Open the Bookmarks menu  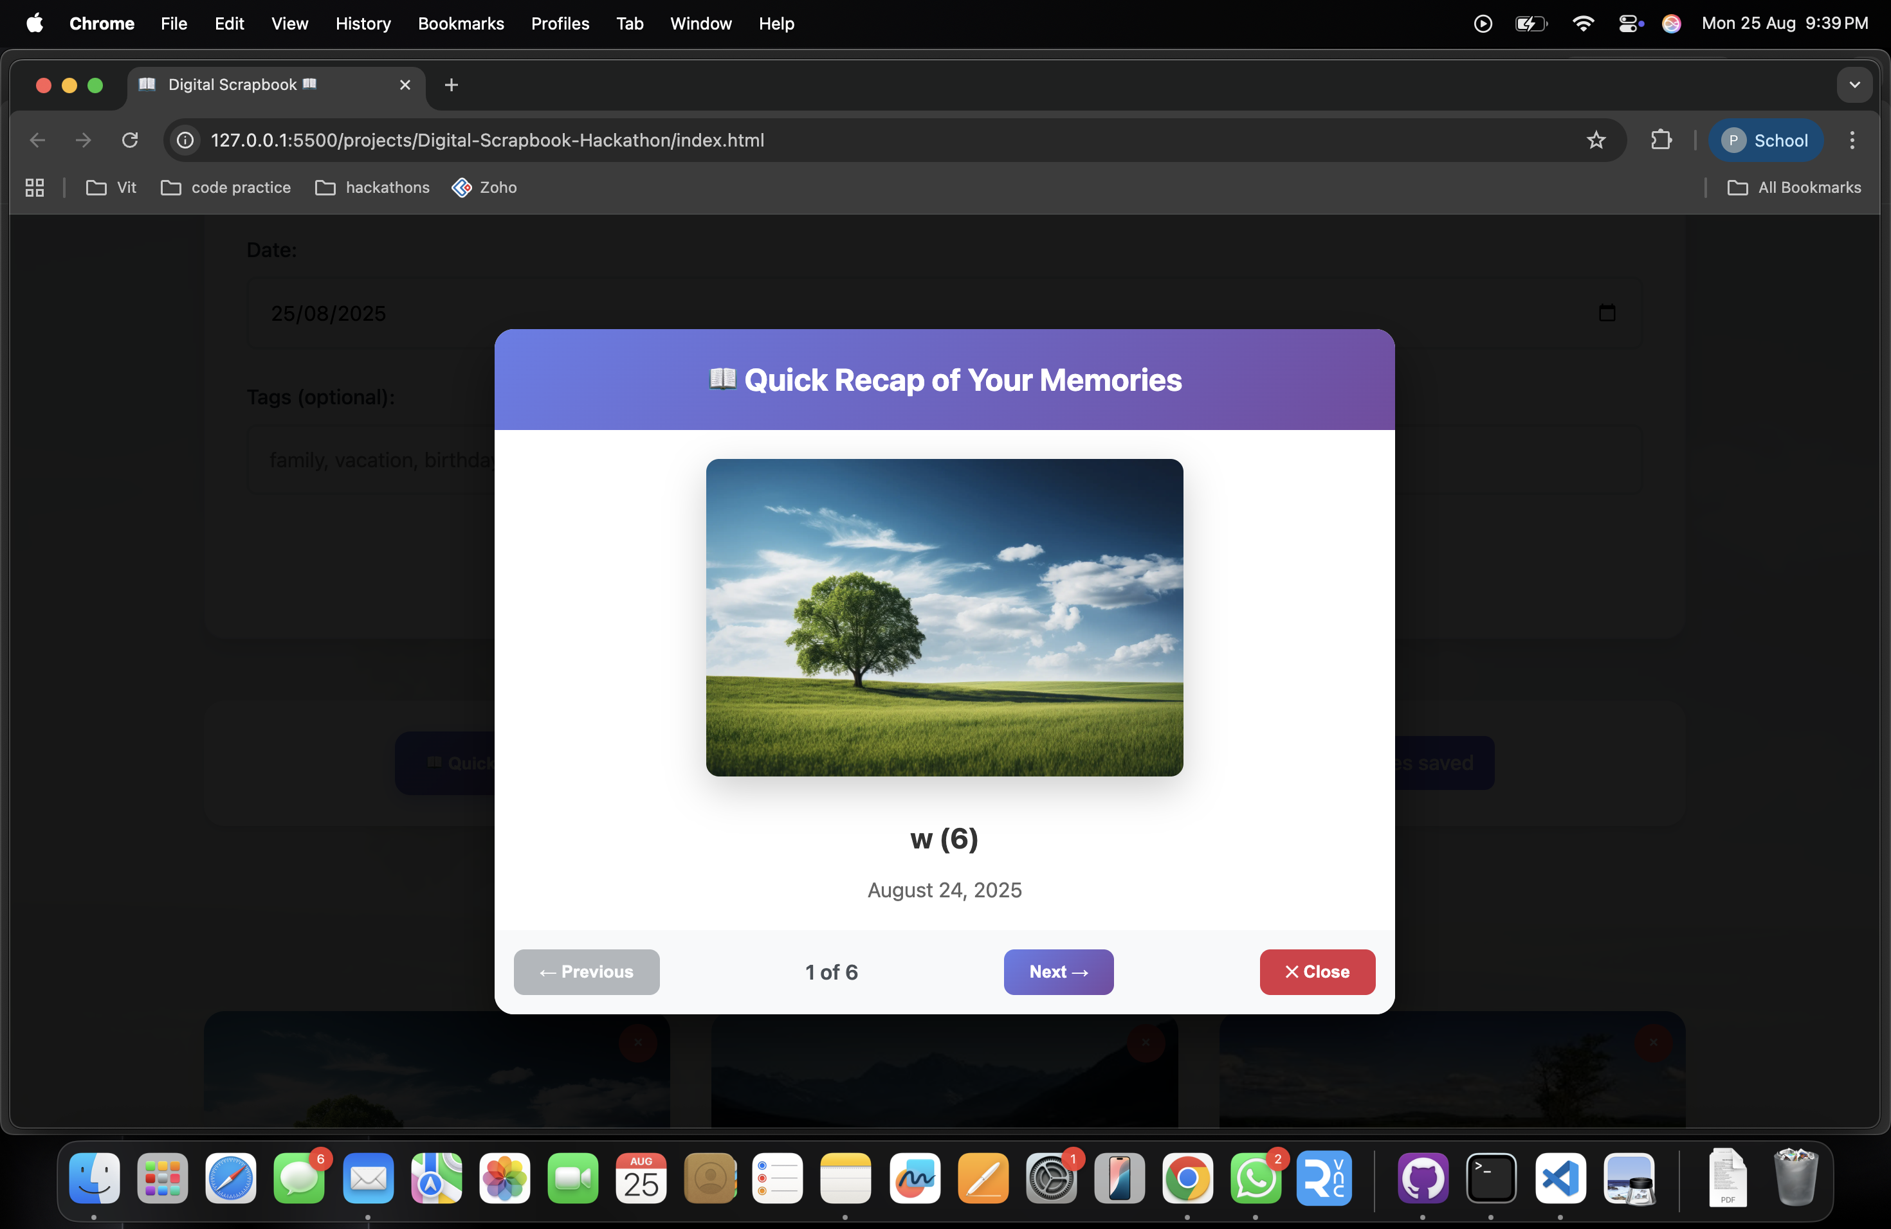coord(461,24)
